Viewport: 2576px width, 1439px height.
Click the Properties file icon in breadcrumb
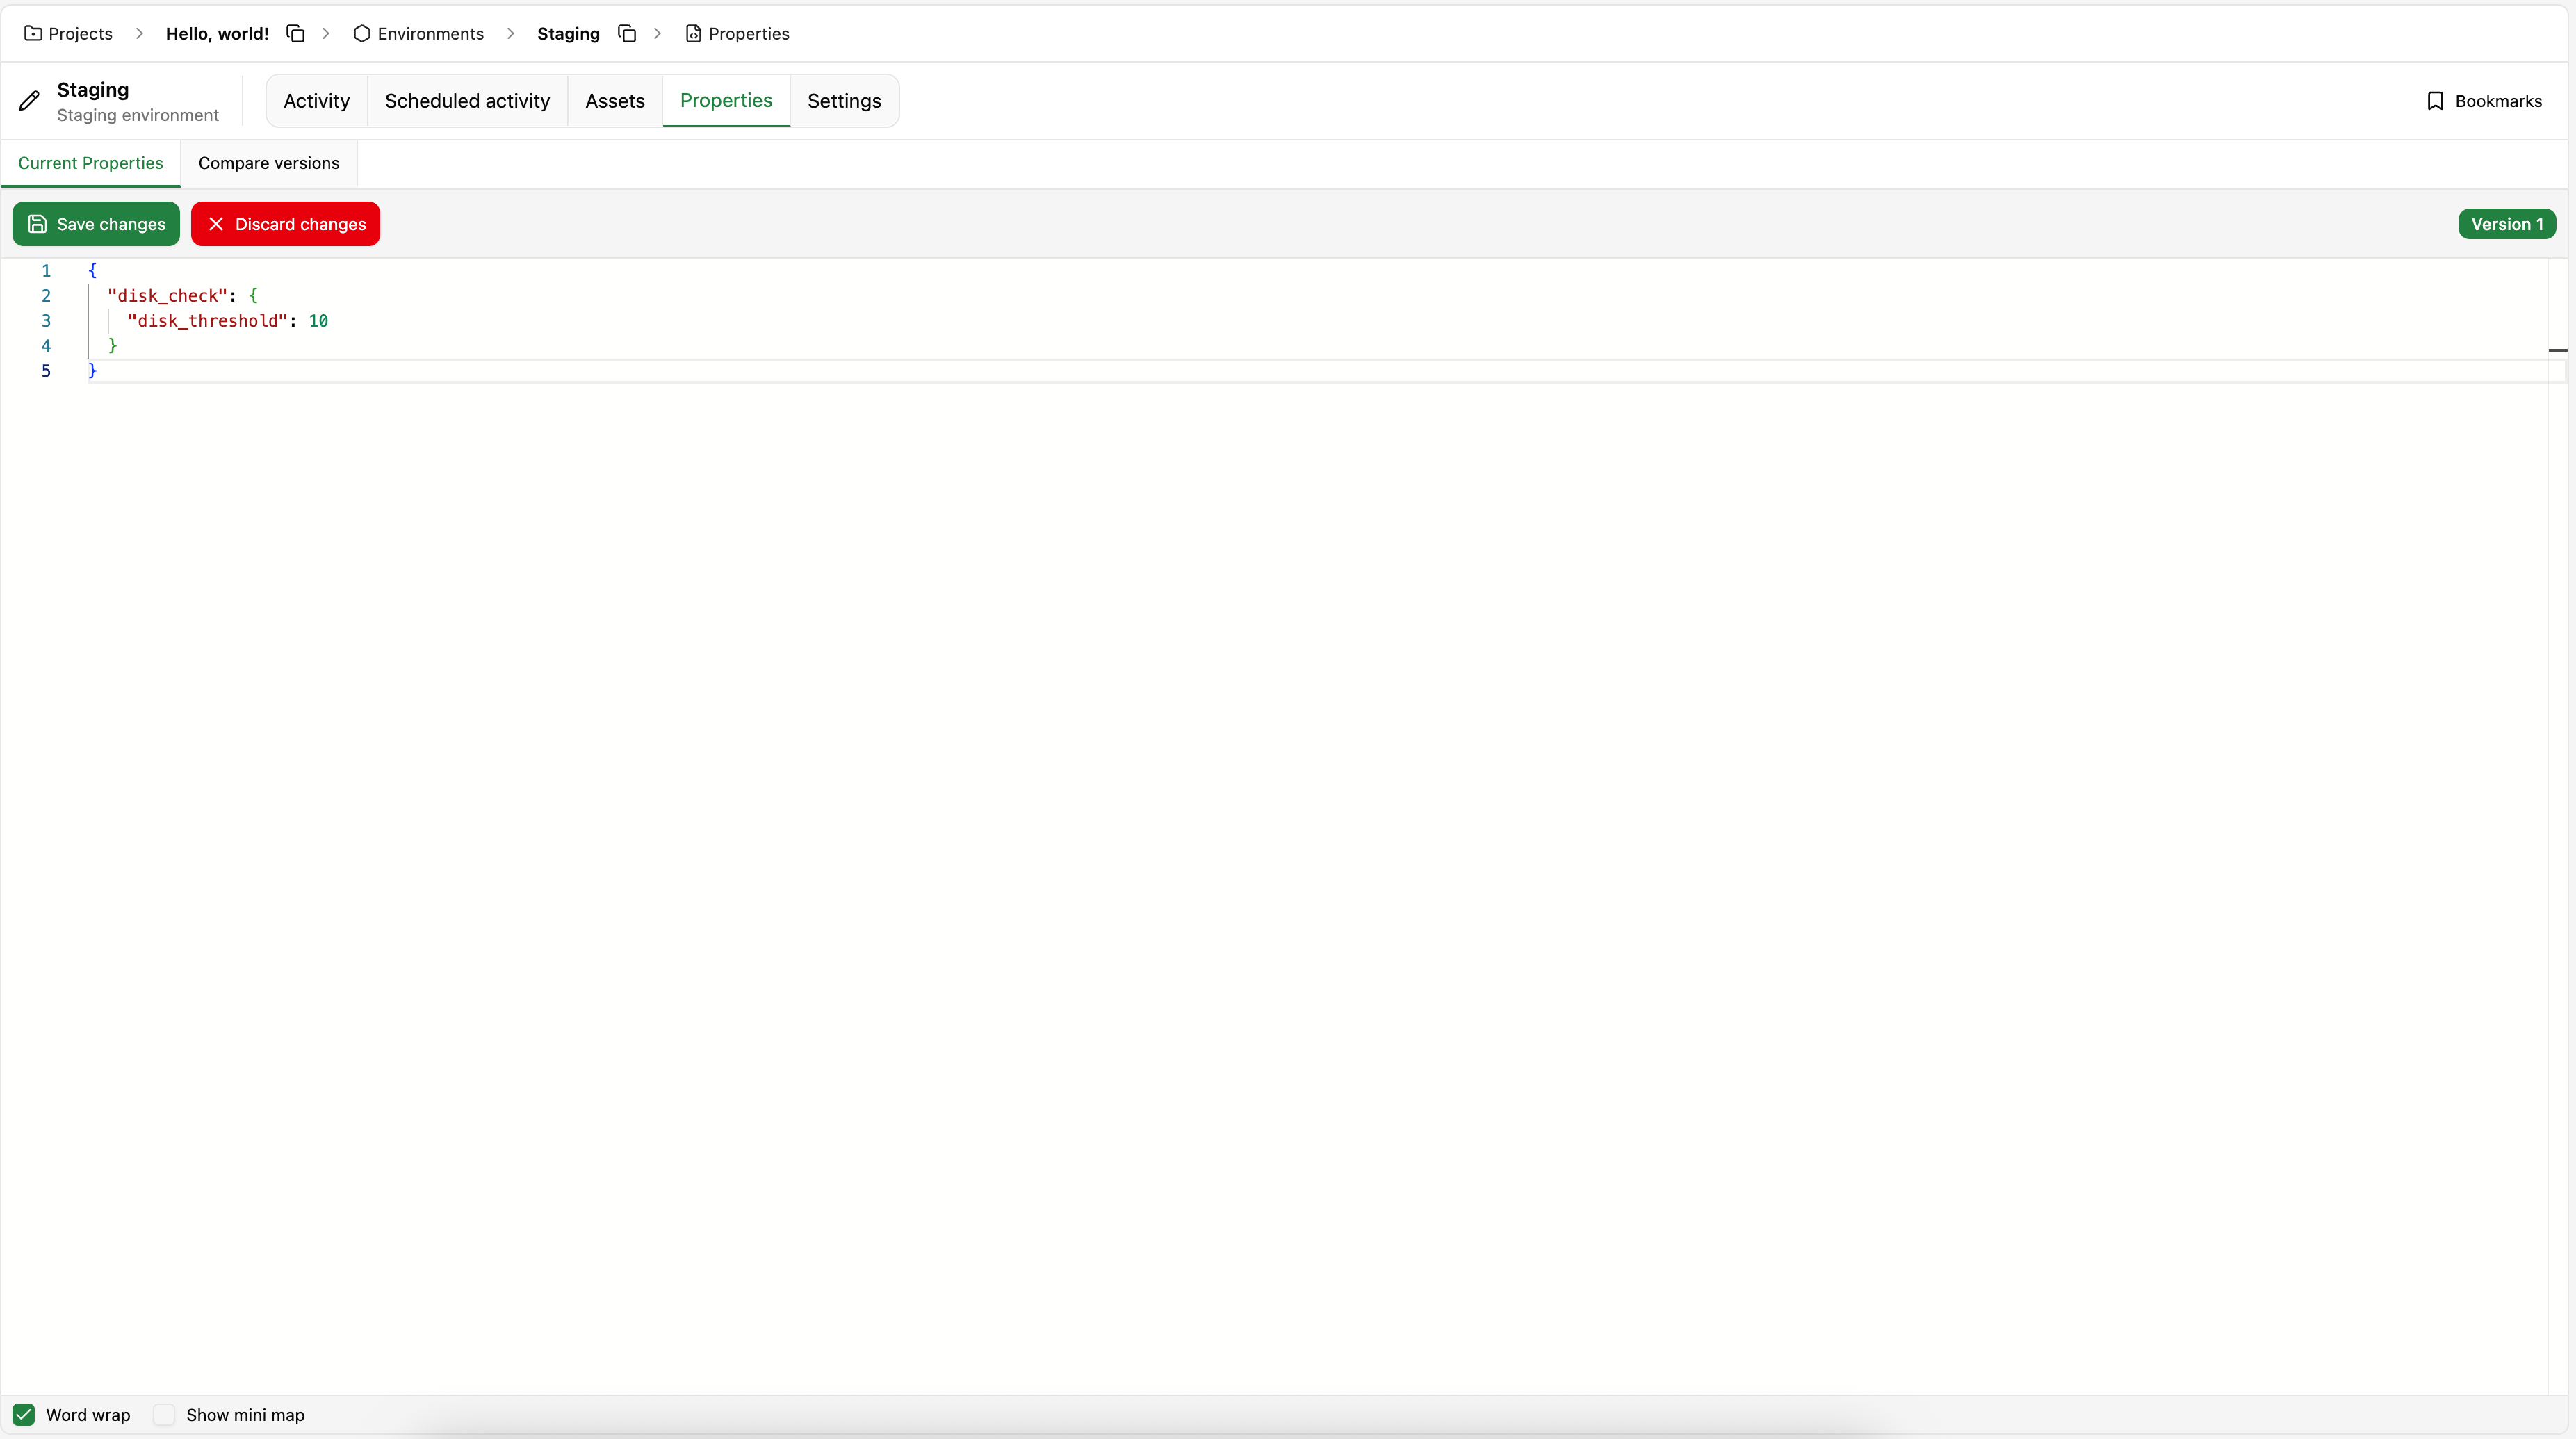(x=693, y=34)
